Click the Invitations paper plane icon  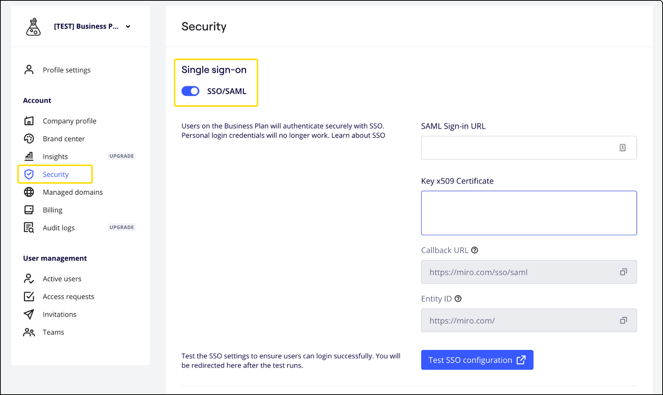pos(29,314)
